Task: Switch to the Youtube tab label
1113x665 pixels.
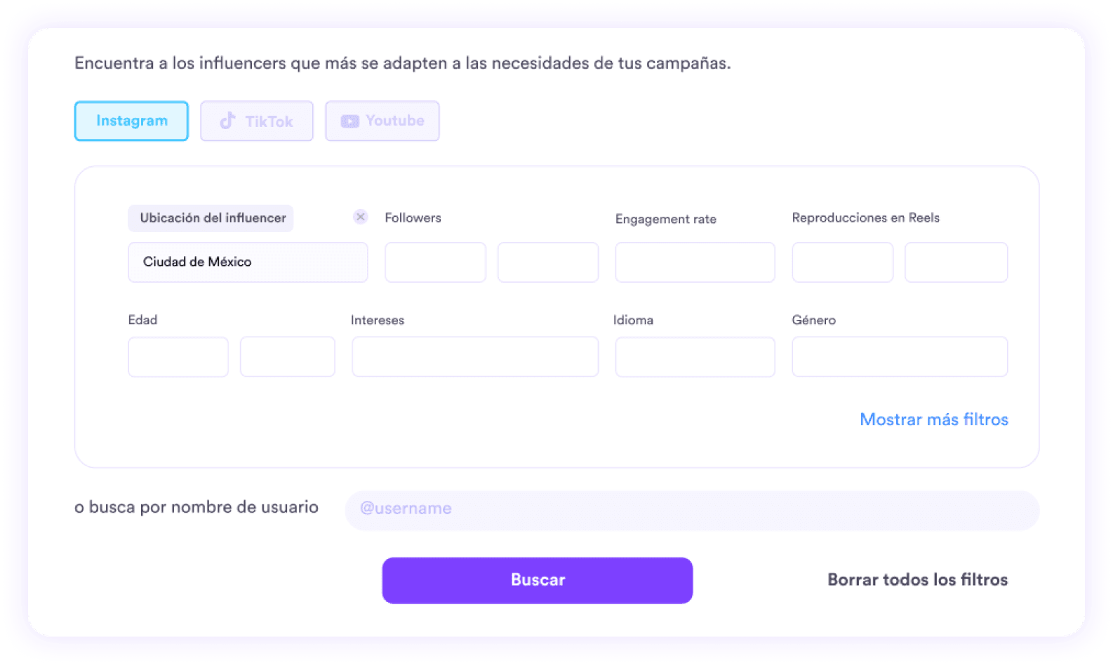Action: pyautogui.click(x=395, y=121)
